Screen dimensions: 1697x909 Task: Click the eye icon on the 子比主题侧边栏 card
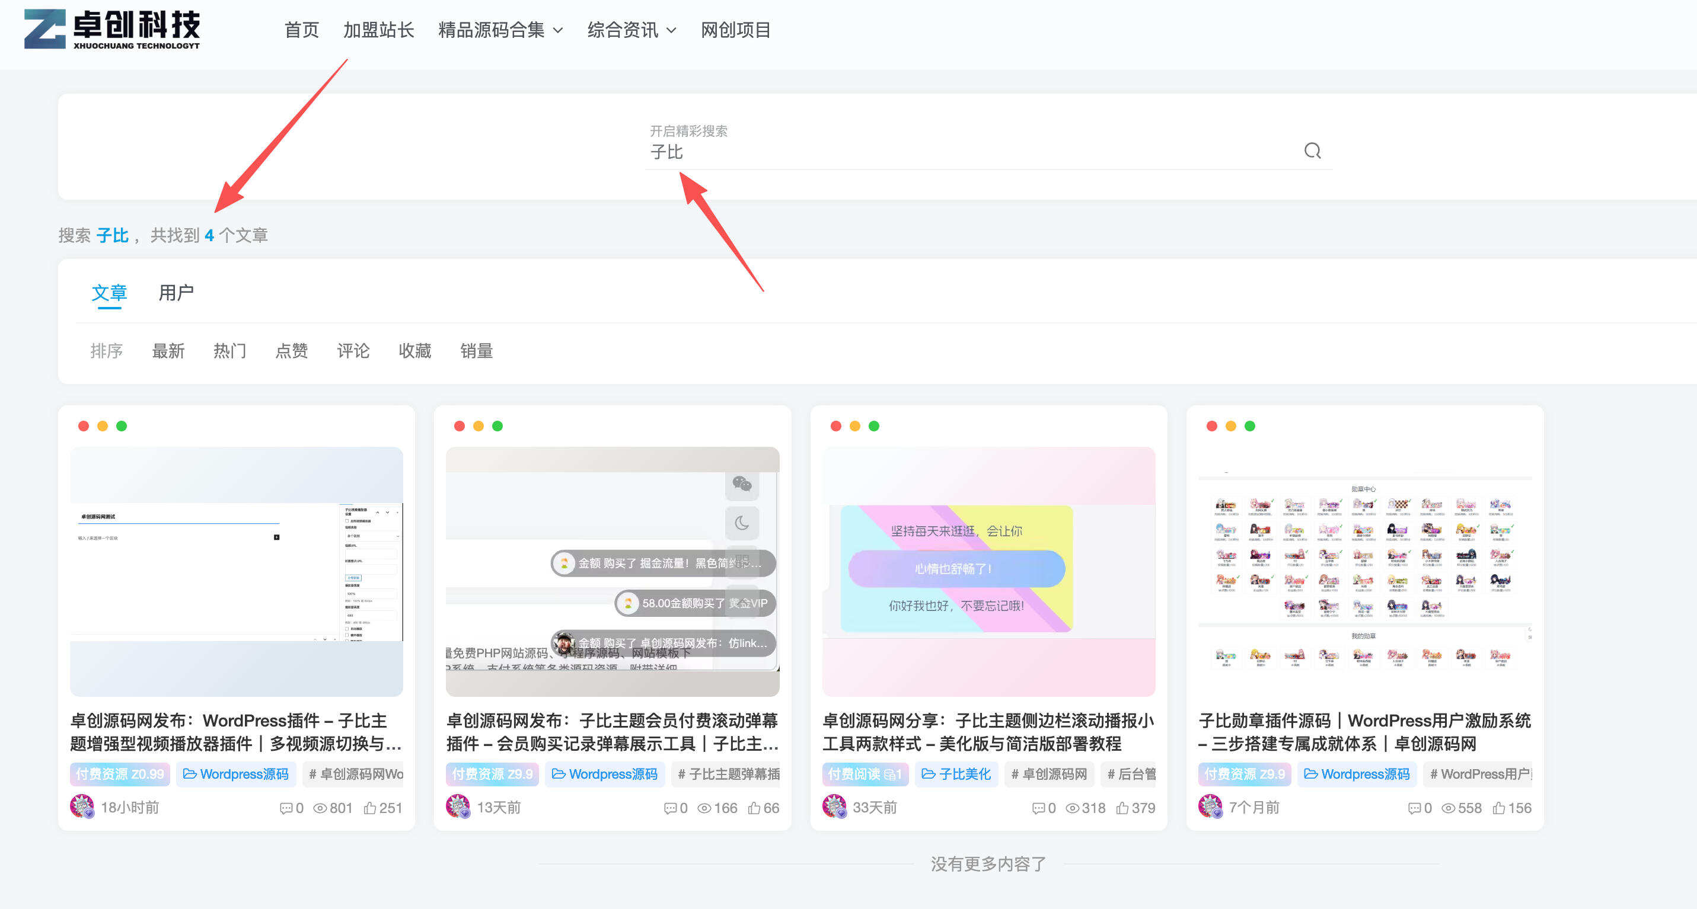tap(1072, 808)
